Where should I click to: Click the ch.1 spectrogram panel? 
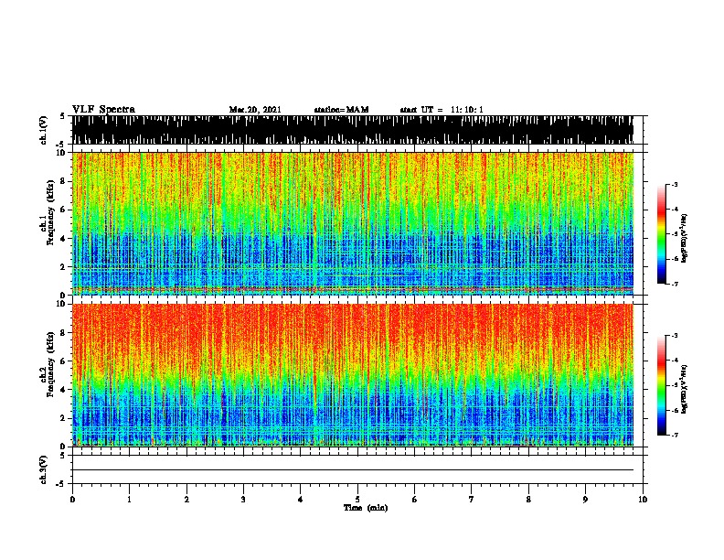point(353,223)
